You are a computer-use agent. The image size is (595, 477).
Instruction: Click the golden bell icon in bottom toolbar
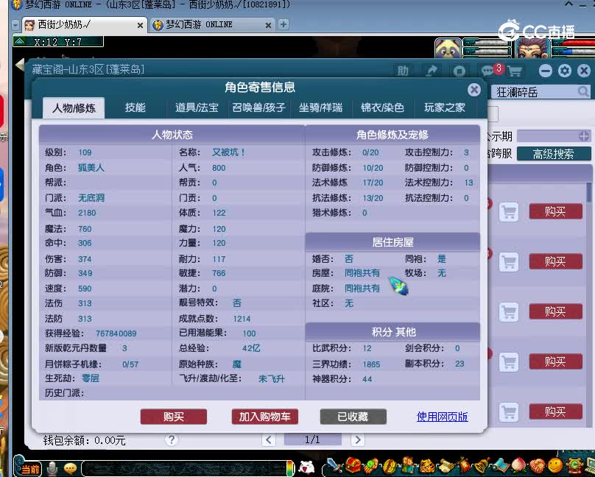482,466
